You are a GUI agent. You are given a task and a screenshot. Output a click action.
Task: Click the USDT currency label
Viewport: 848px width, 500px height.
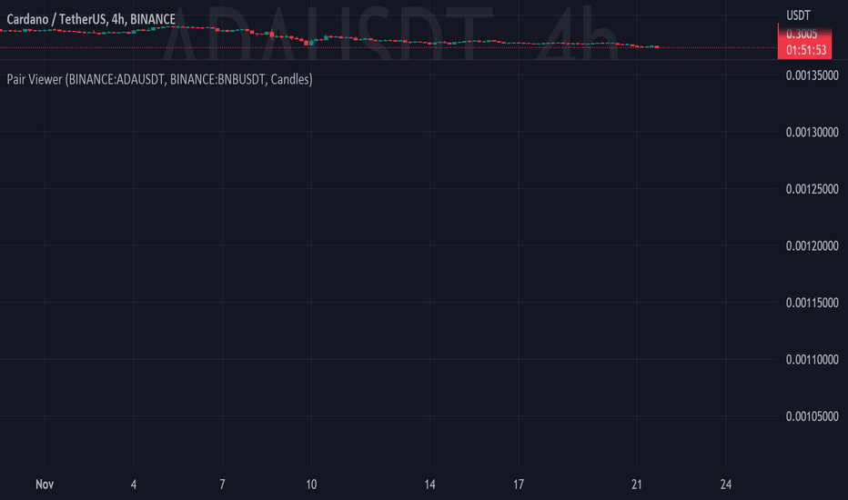pyautogui.click(x=798, y=15)
